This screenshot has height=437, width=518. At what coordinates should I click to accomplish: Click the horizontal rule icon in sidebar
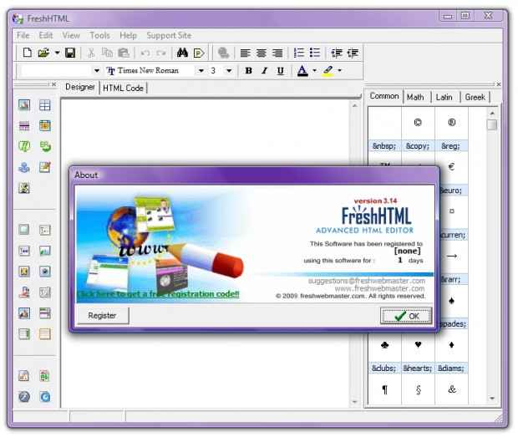24,125
